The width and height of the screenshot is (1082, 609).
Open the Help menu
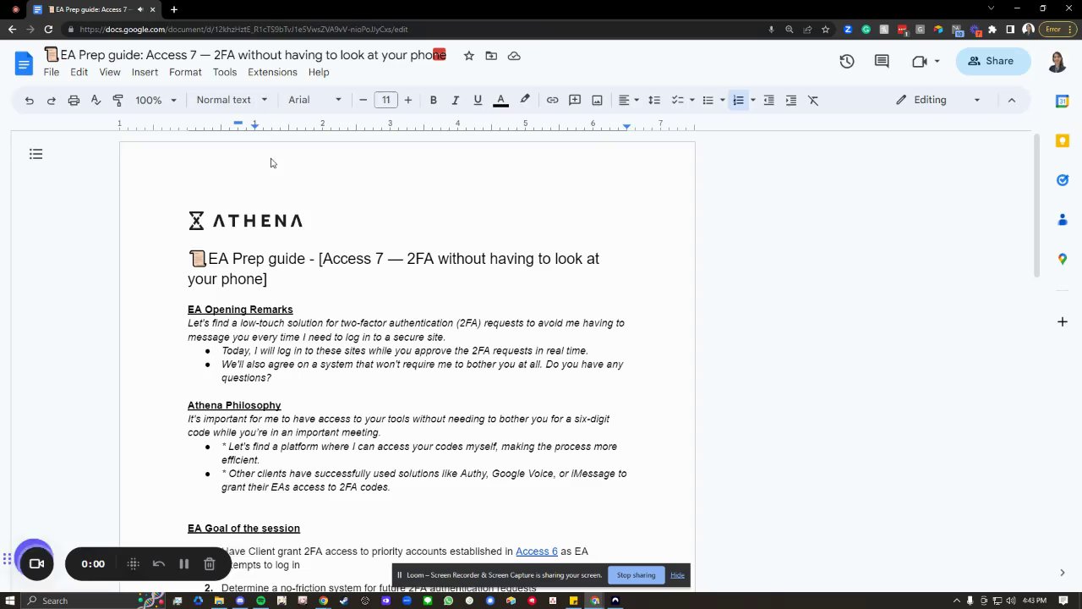coord(319,72)
